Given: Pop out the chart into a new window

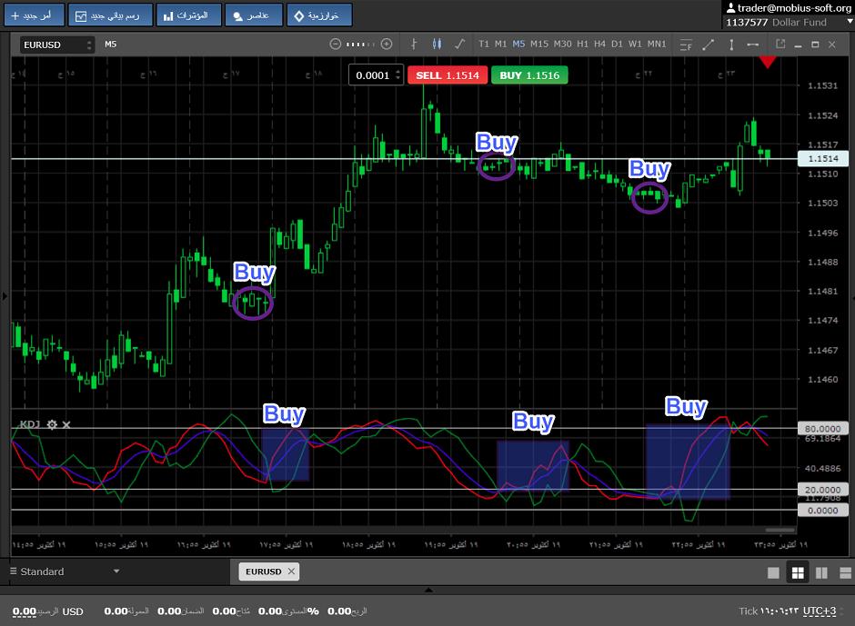Looking at the screenshot, I should pos(780,45).
